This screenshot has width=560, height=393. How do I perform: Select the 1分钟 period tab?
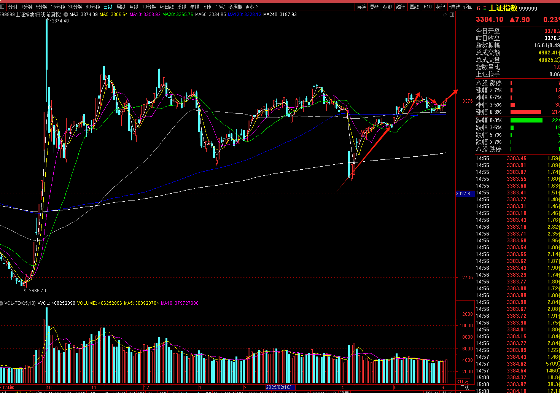pyautogui.click(x=27, y=7)
